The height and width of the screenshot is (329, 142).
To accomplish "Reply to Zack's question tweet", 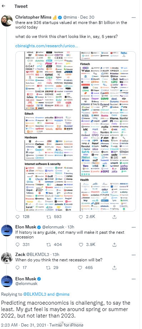I will pyautogui.click(x=18, y=267).
